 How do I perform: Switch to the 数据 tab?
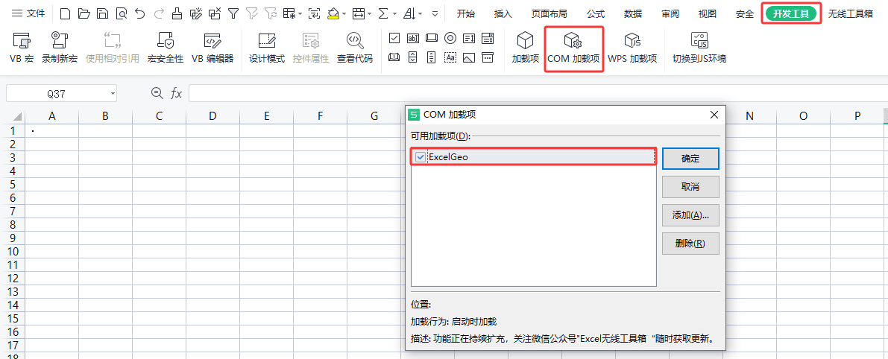coord(633,13)
